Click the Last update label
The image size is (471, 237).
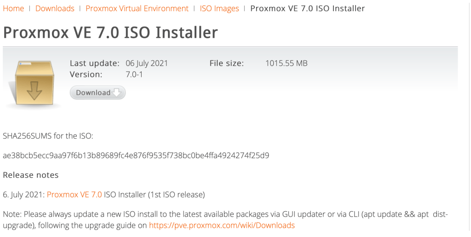pos(94,64)
